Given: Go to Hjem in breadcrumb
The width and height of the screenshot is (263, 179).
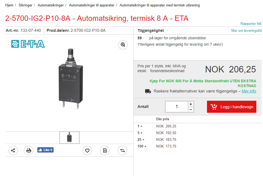Looking at the screenshot, I should tap(9, 5).
